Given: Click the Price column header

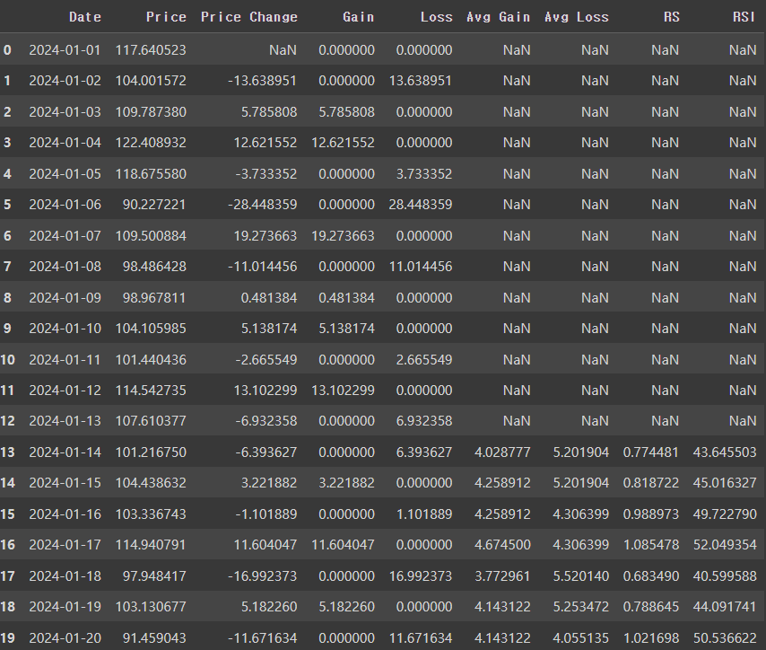Looking at the screenshot, I should coord(166,17).
